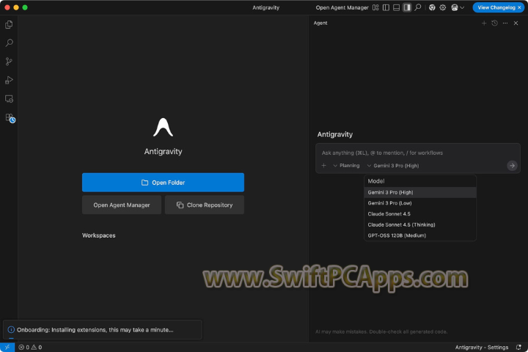Toggle the bottom panel
The width and height of the screenshot is (528, 352).
coord(396,7)
